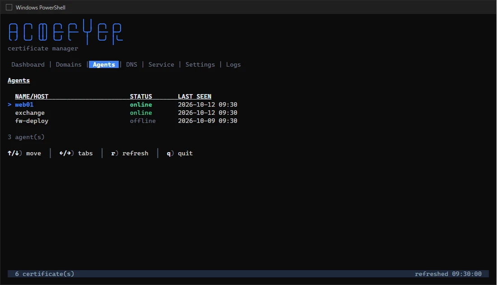Click the blue '>' selection cursor by web01
This screenshot has height=285, width=497.
9,105
